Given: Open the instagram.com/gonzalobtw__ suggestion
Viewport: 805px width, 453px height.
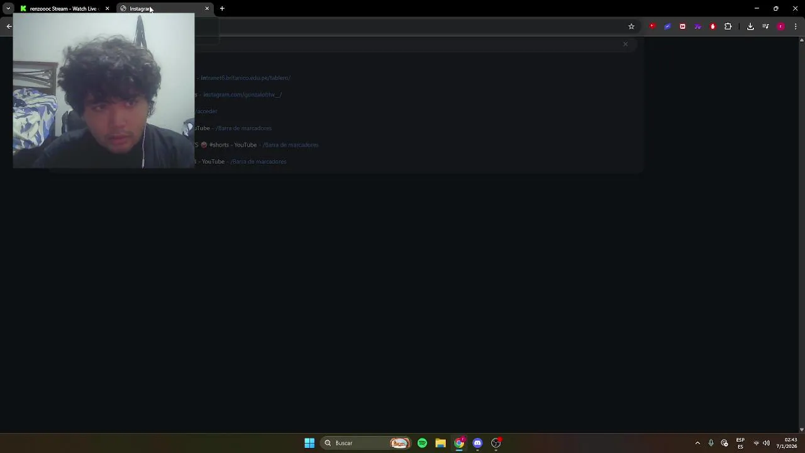Looking at the screenshot, I should 242,95.
